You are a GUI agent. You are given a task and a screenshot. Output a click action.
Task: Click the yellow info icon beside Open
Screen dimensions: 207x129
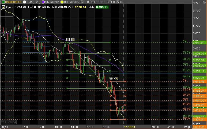(3, 7)
